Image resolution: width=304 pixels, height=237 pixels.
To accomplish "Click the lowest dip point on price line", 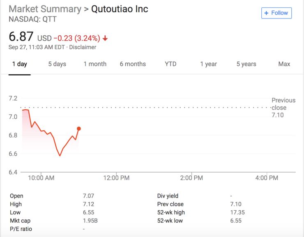I will pos(60,156).
